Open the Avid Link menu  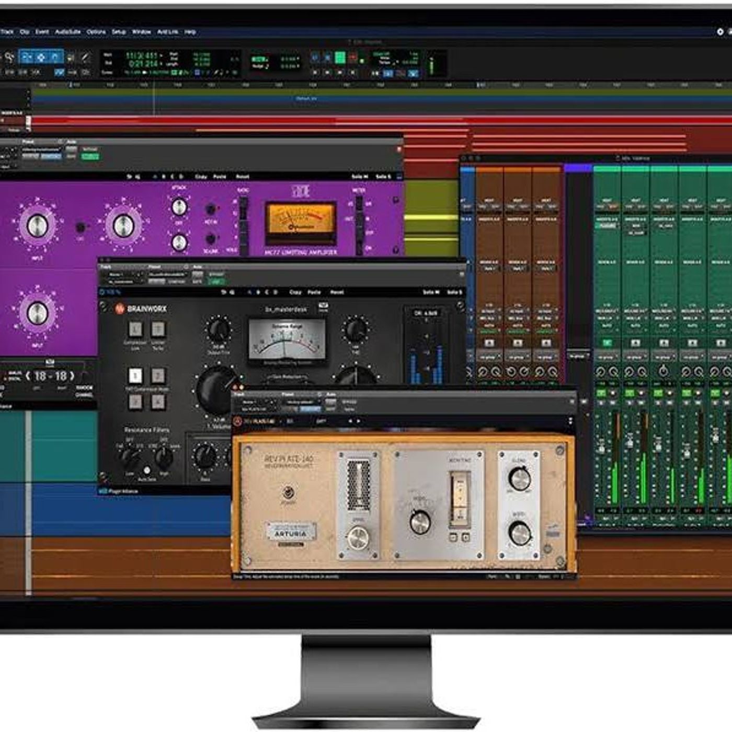tap(168, 32)
